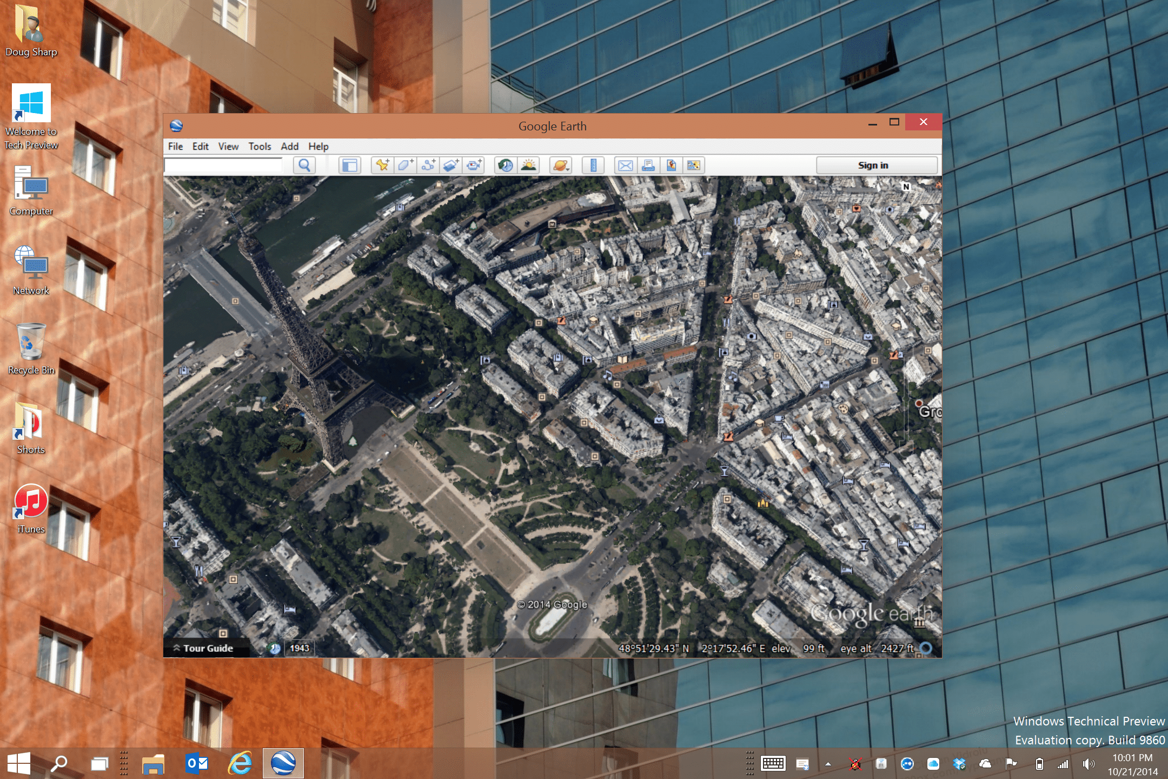
Task: Click the taskbar Search magnifier
Action: pos(59,763)
